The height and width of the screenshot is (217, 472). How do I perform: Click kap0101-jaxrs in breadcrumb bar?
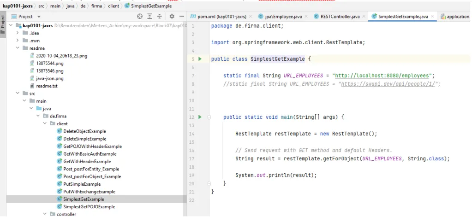18,6
